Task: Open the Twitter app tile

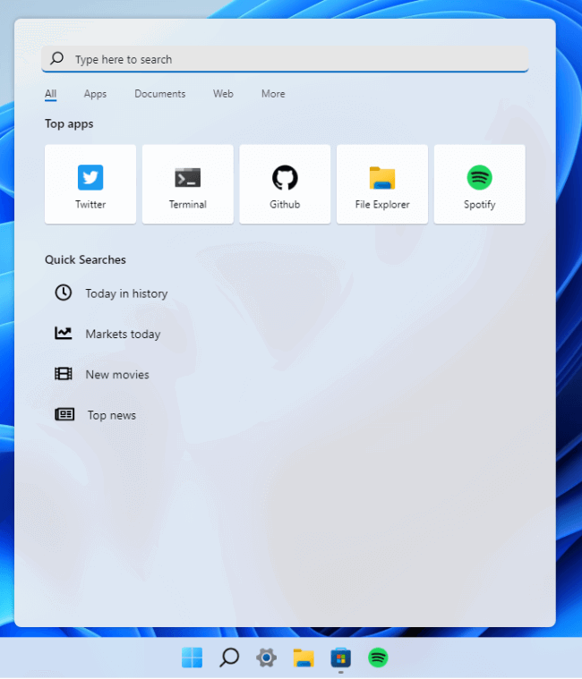Action: tap(90, 184)
